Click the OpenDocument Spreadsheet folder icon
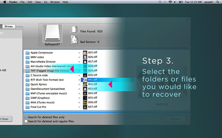This screenshot has height=138, width=222. 27,89
